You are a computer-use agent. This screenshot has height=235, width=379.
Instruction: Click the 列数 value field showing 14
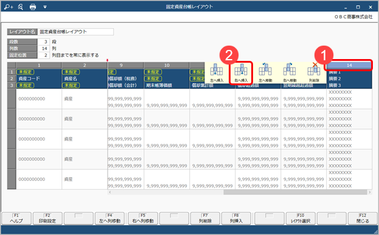click(44, 48)
